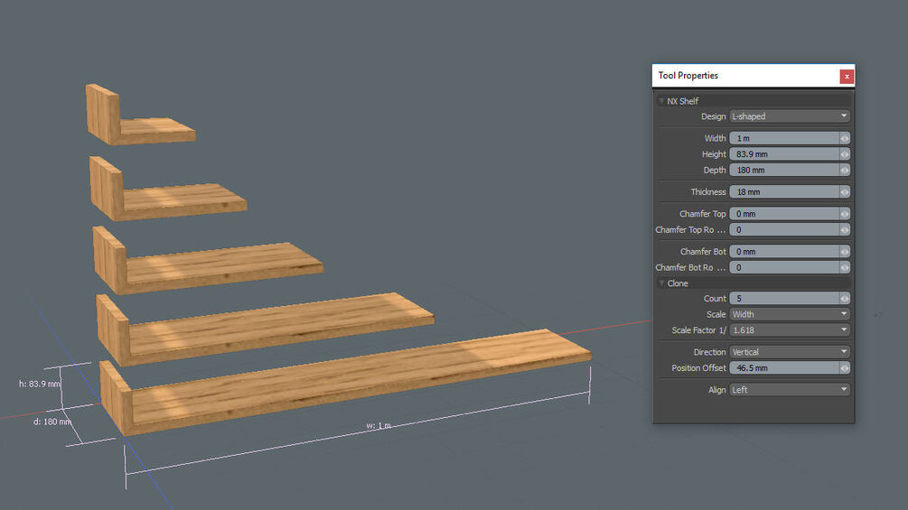The image size is (908, 510).
Task: Close the Tool Properties panel
Action: (846, 77)
